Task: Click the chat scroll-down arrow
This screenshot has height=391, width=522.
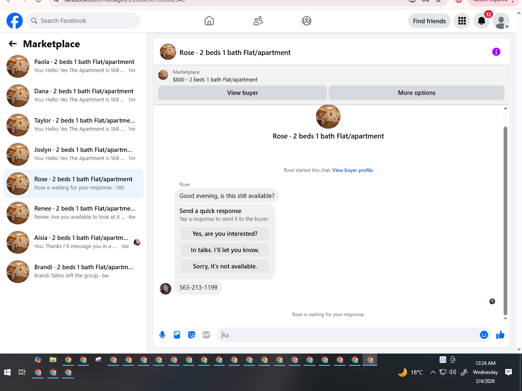Action: coord(505,319)
